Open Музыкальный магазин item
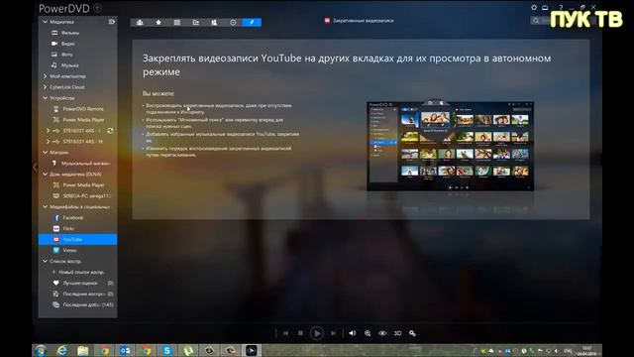Image resolution: width=634 pixels, height=357 pixels. pyautogui.click(x=85, y=163)
